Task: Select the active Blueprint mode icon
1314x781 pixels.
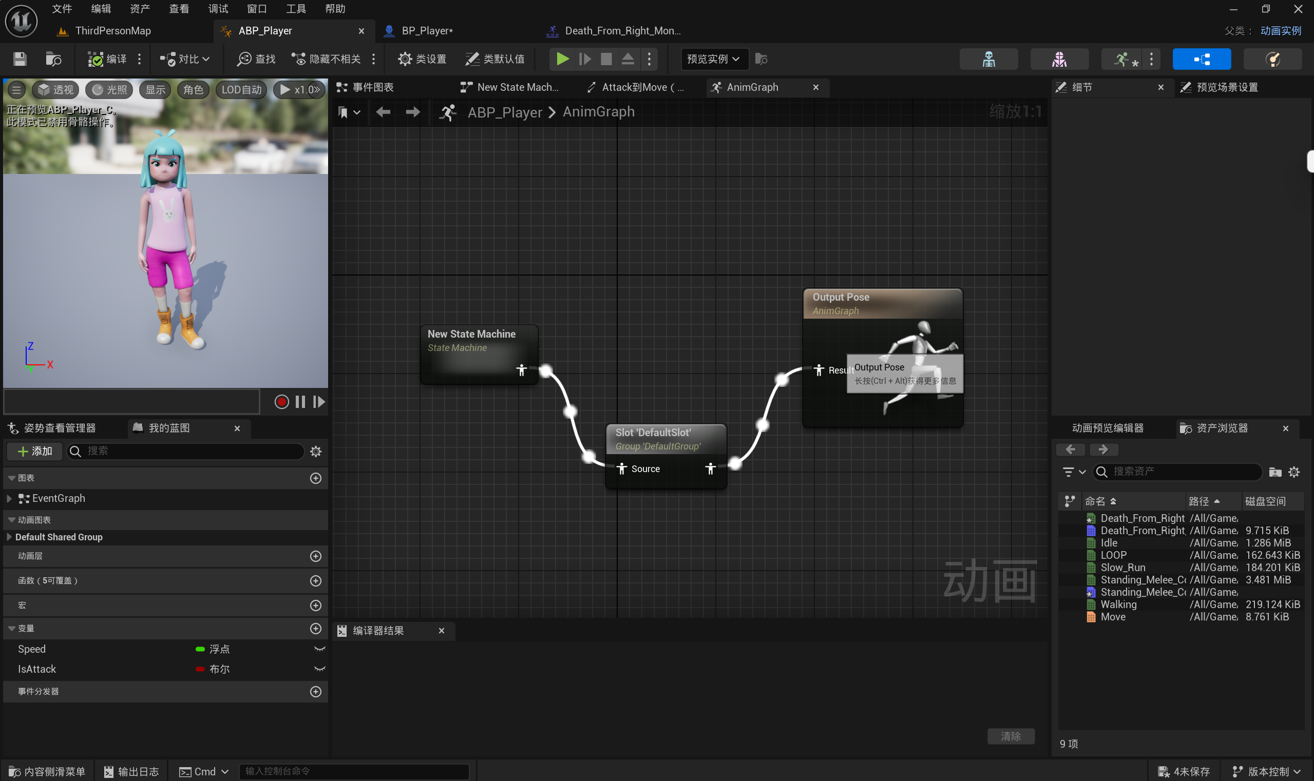Action: tap(1202, 59)
